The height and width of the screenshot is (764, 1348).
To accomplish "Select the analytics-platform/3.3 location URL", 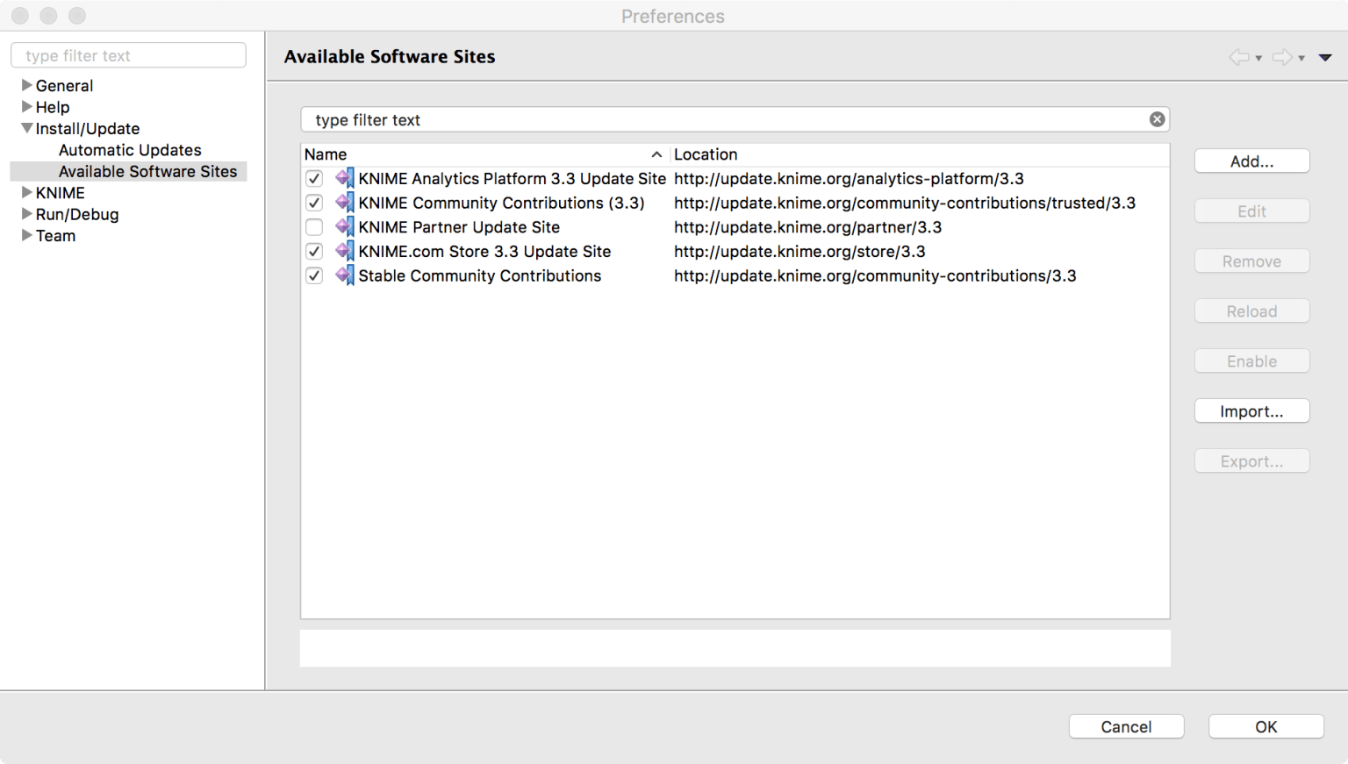I will [x=849, y=179].
